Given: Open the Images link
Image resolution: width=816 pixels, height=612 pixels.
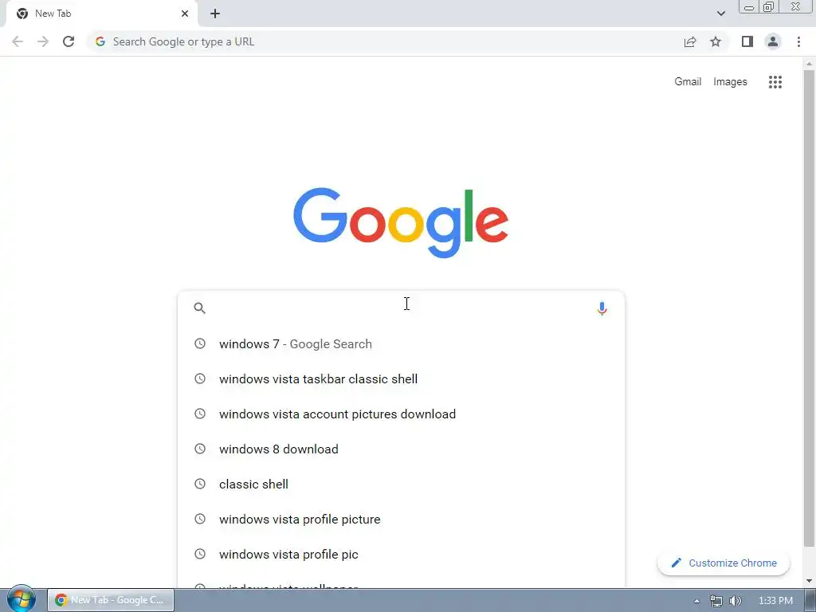Looking at the screenshot, I should pyautogui.click(x=730, y=82).
